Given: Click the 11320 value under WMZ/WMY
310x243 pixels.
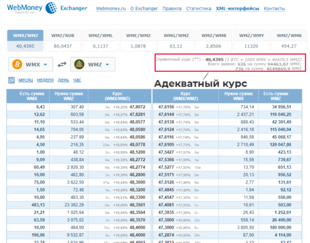Looking at the screenshot, I should 251,46.
